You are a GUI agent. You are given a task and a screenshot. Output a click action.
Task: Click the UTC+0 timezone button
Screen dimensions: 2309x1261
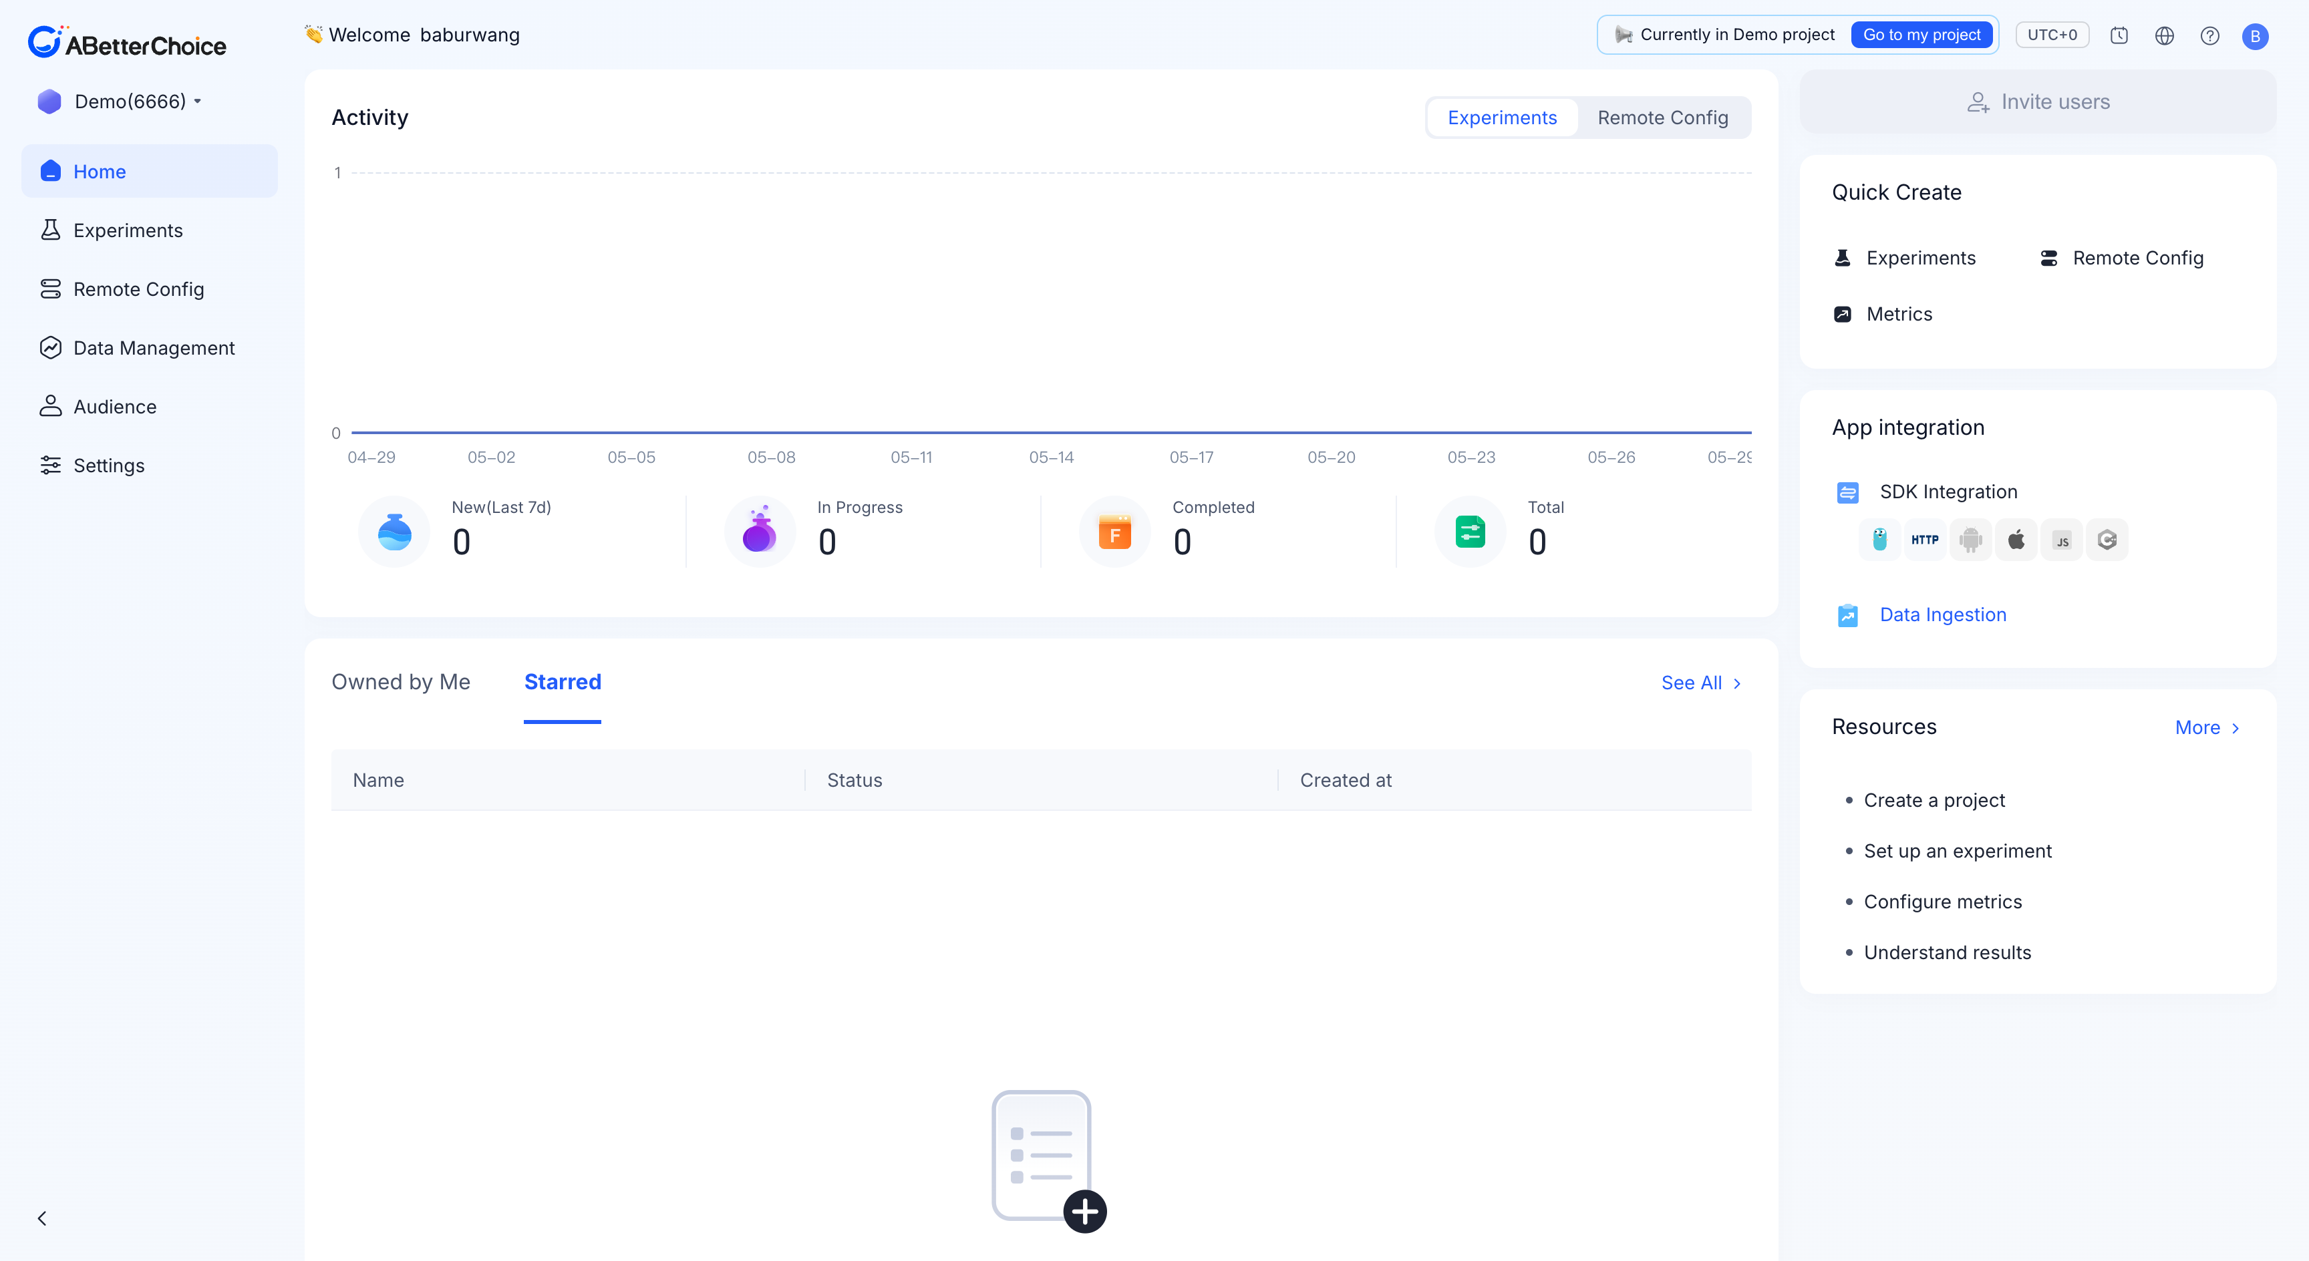[x=2052, y=35]
